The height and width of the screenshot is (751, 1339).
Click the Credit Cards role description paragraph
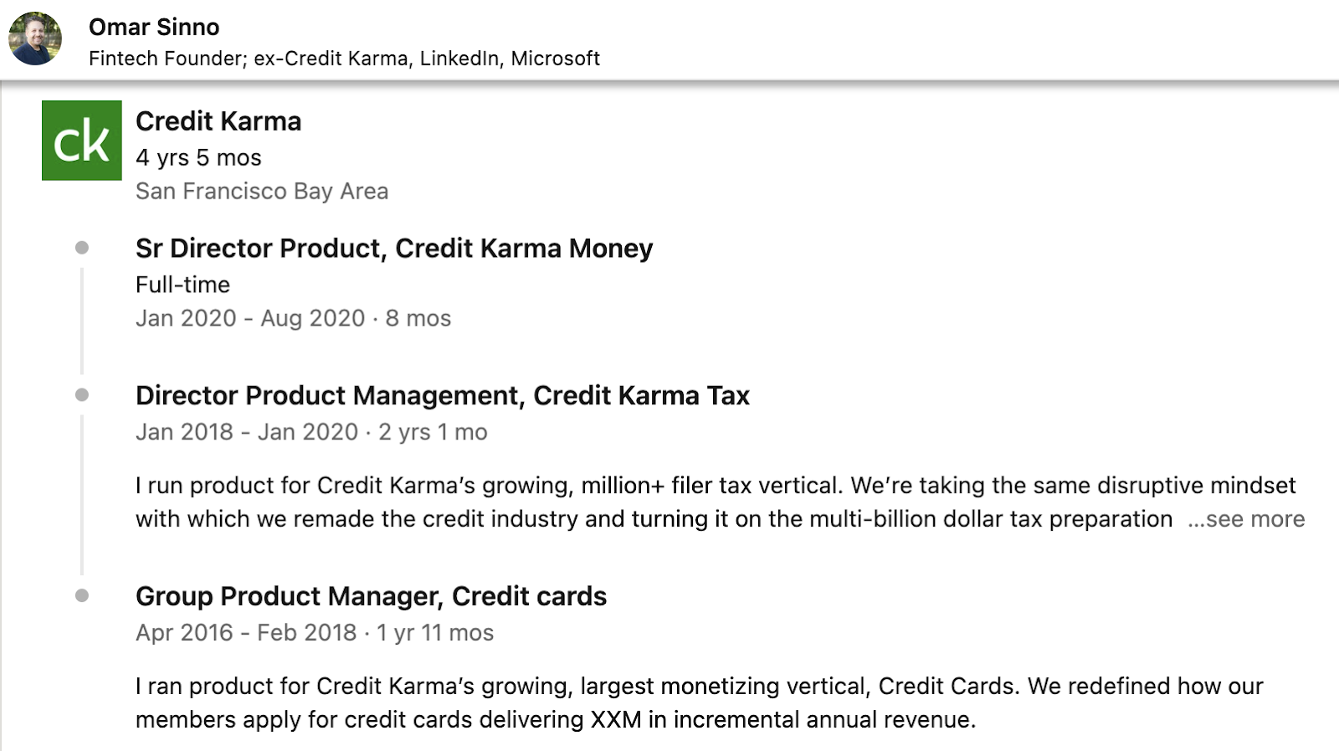[x=700, y=703]
